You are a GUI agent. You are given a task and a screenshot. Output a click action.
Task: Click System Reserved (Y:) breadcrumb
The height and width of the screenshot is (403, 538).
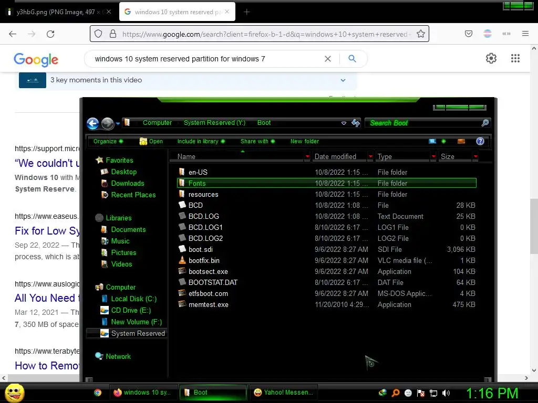click(x=214, y=123)
